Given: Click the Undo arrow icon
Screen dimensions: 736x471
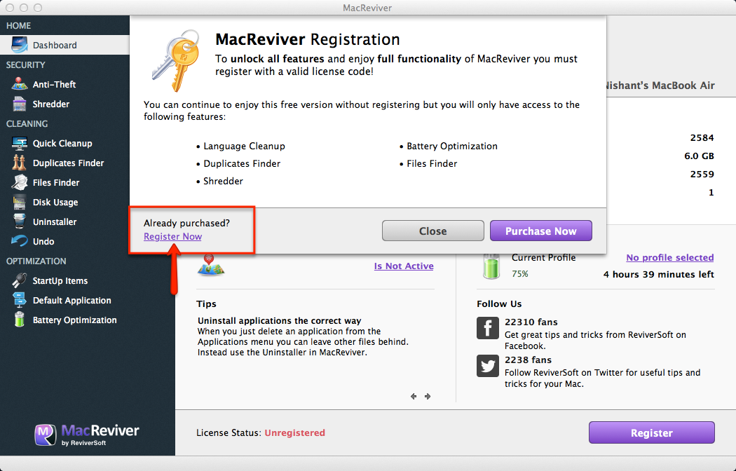Looking at the screenshot, I should [x=19, y=241].
